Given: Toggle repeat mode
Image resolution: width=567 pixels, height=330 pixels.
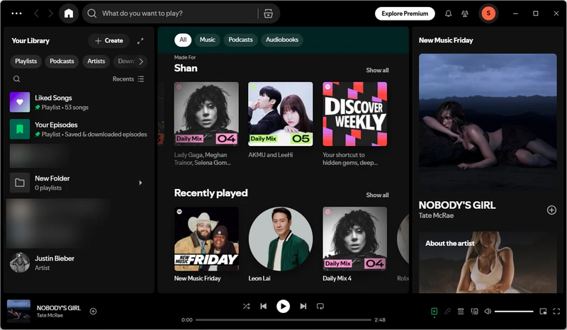Looking at the screenshot, I should pyautogui.click(x=320, y=306).
